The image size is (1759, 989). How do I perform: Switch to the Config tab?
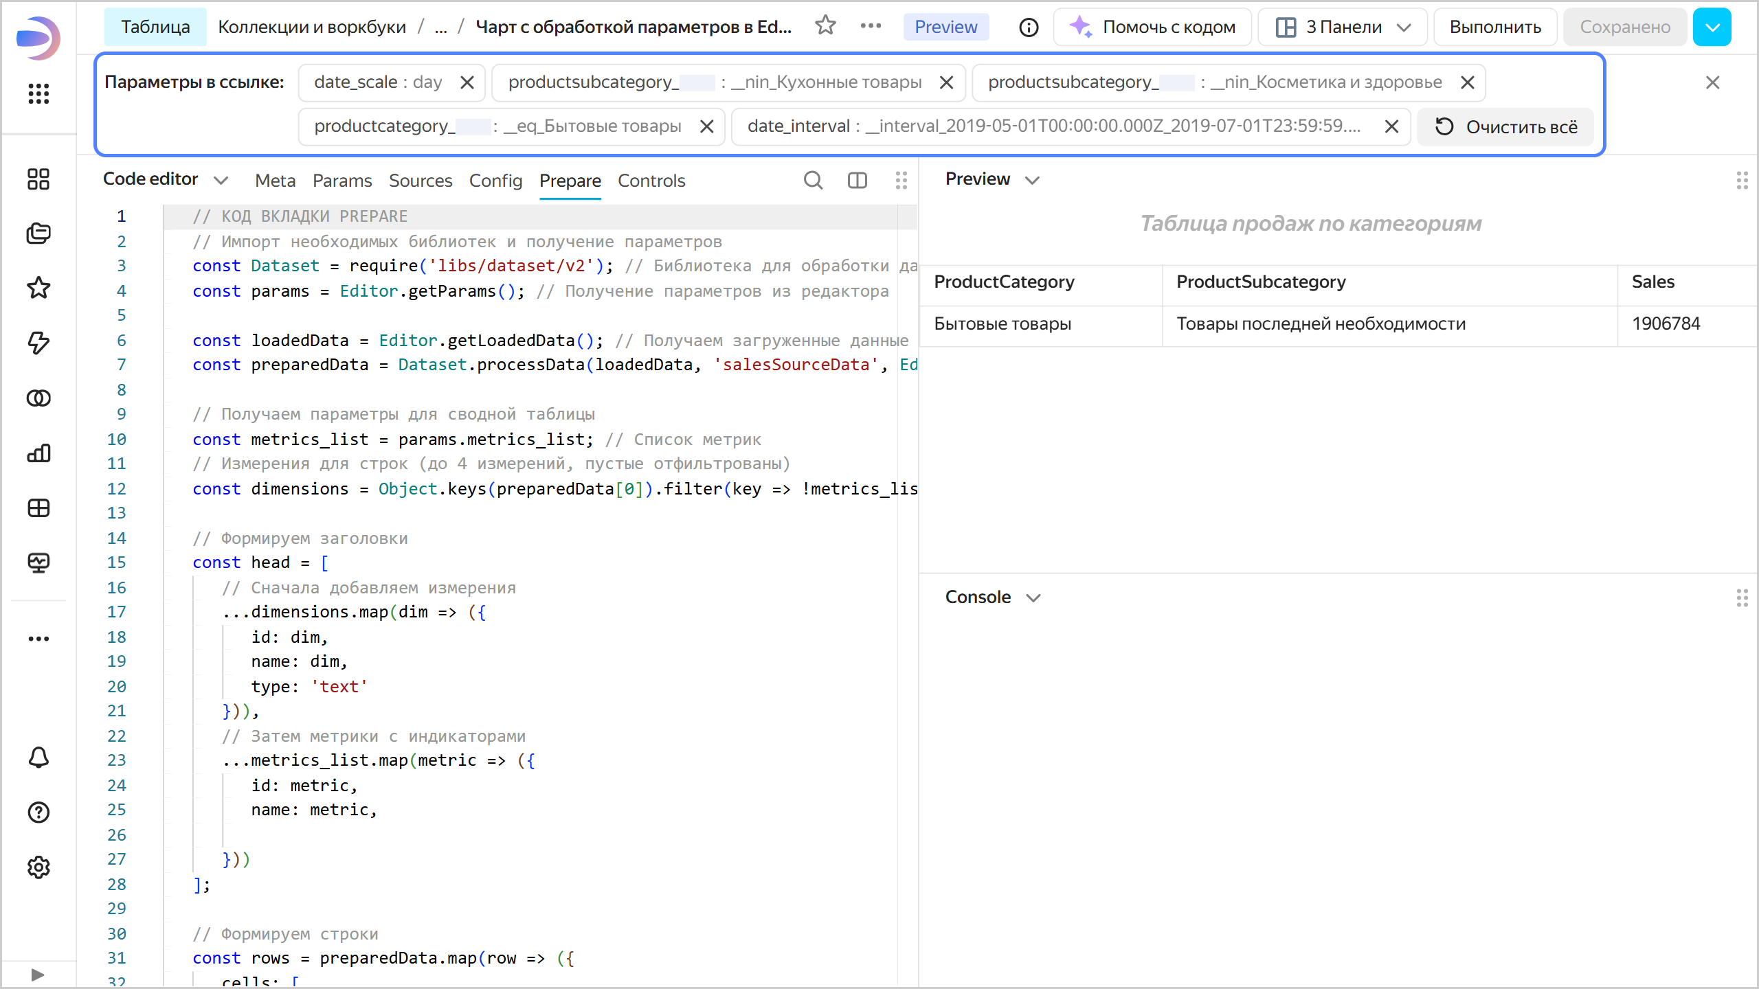[x=495, y=181]
